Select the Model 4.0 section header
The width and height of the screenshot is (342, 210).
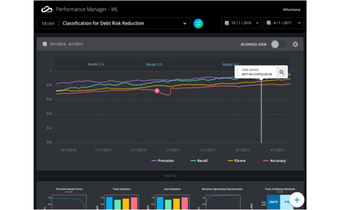click(x=231, y=64)
